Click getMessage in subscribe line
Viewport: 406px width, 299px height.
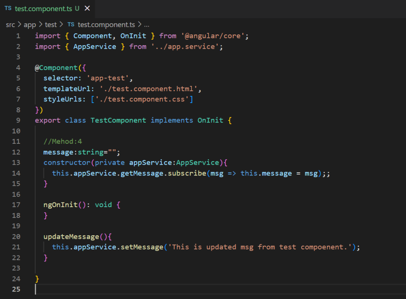pos(142,173)
